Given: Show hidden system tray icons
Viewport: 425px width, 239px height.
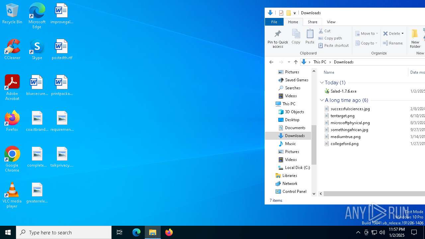Looking at the screenshot, I should [358, 232].
